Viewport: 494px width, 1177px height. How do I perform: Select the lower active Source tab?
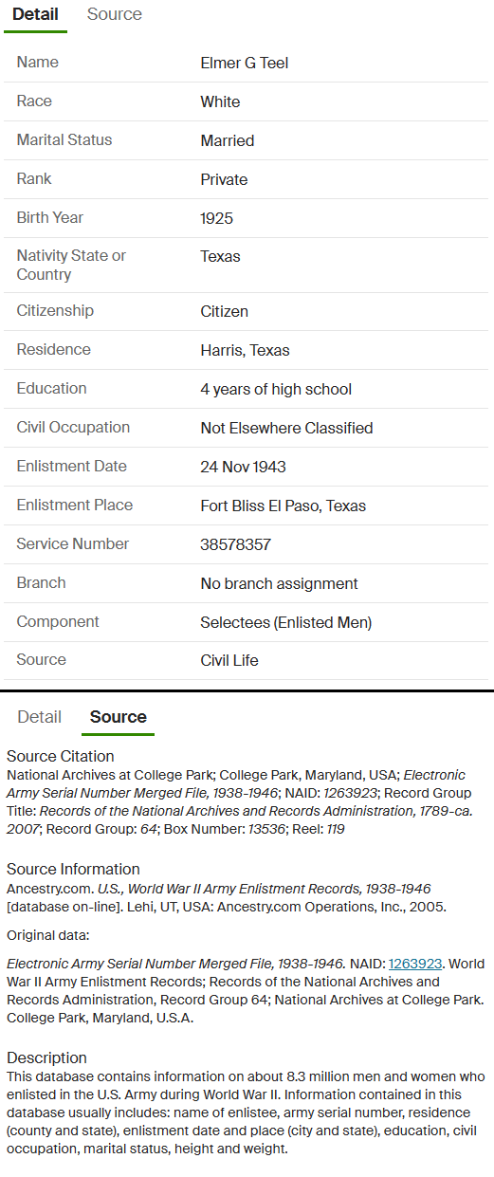click(x=119, y=717)
